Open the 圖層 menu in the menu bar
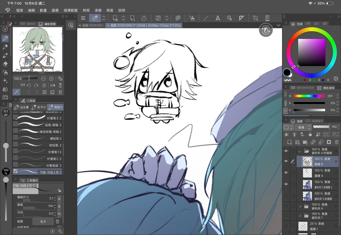The height and width of the screenshot is (235, 341). pos(55,10)
